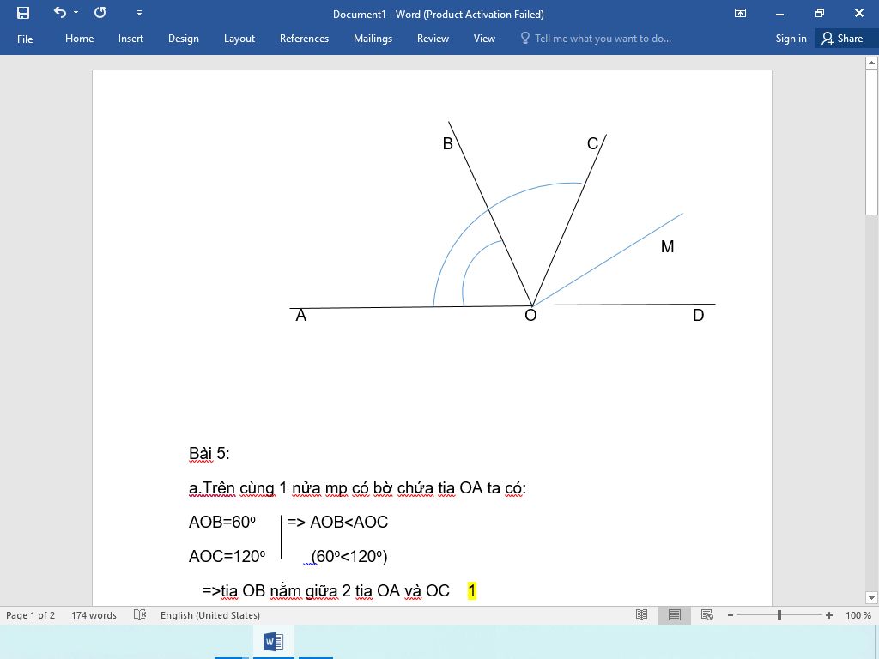The height and width of the screenshot is (659, 879).
Task: Switch to the References tab
Action: [x=304, y=39]
